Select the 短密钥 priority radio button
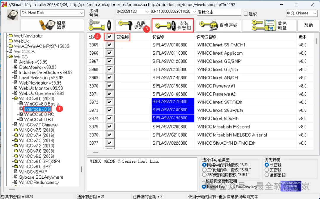 click(267, 169)
